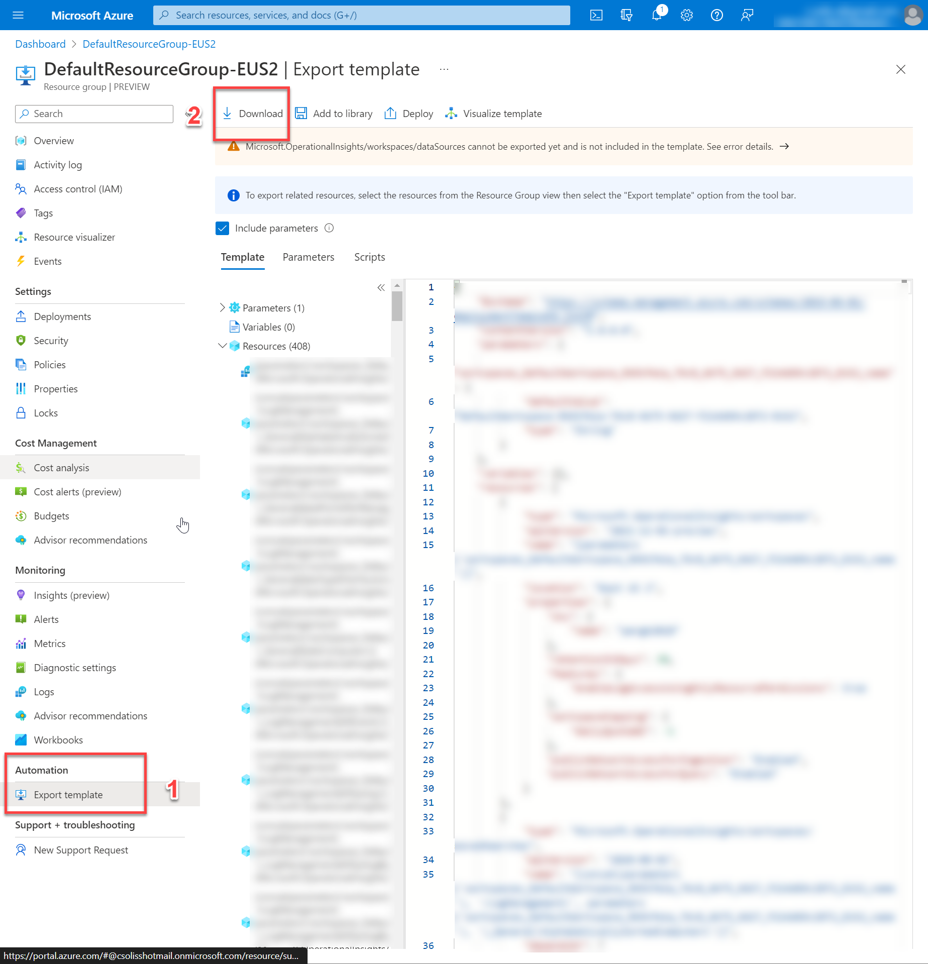
Task: Open Advisor recommendations under Monitoring
Action: [x=90, y=716]
